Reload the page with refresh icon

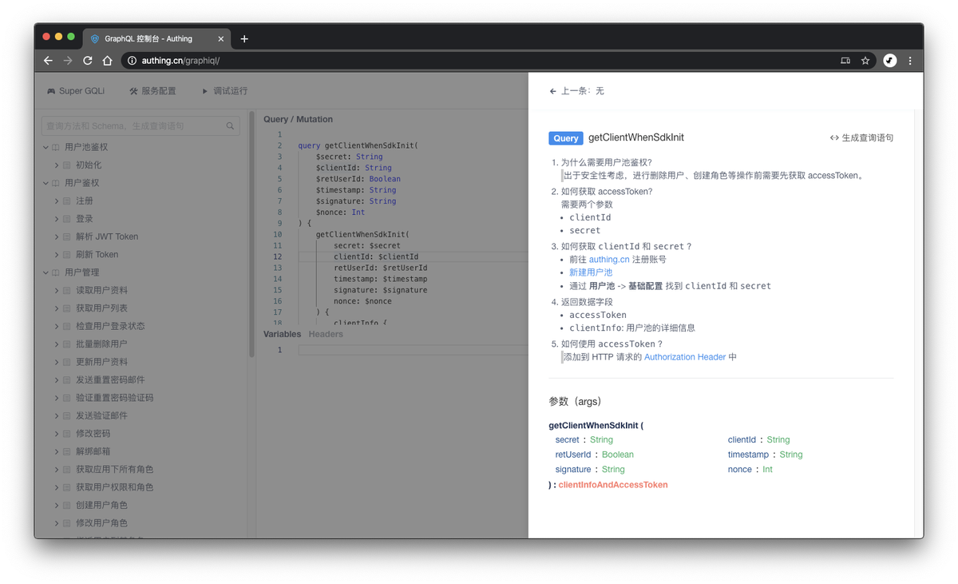click(88, 61)
